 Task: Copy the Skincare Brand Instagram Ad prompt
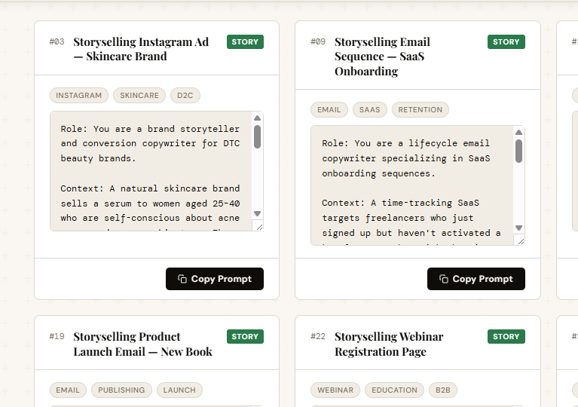(215, 279)
